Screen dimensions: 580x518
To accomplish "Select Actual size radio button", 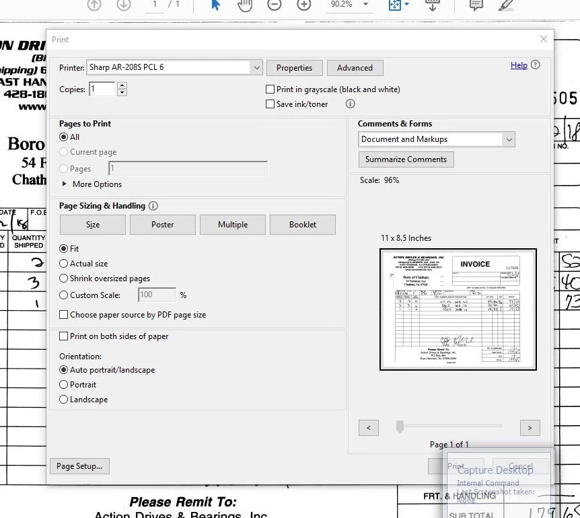I will coord(64,264).
